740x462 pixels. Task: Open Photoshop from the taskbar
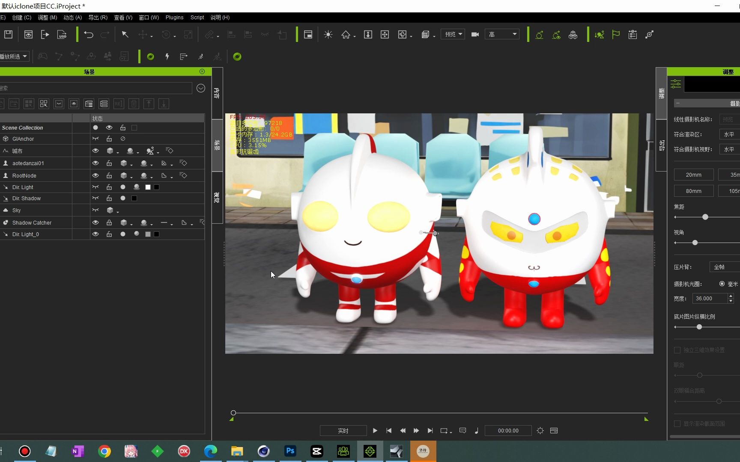(x=290, y=451)
